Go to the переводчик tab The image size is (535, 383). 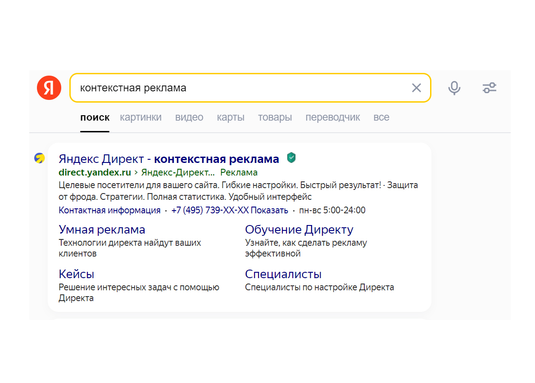(332, 117)
